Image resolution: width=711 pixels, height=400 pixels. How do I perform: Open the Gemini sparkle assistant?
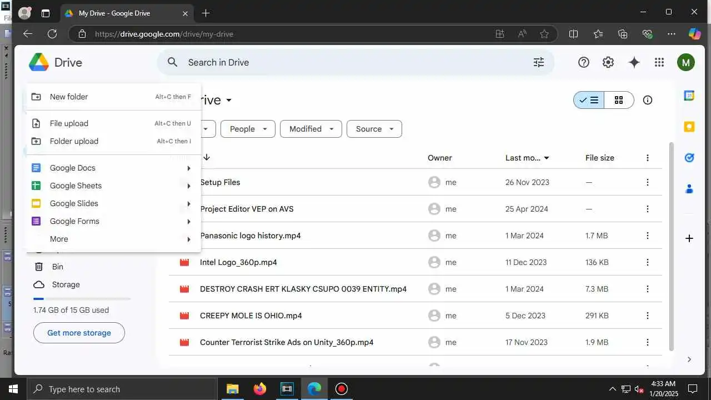[x=634, y=62]
